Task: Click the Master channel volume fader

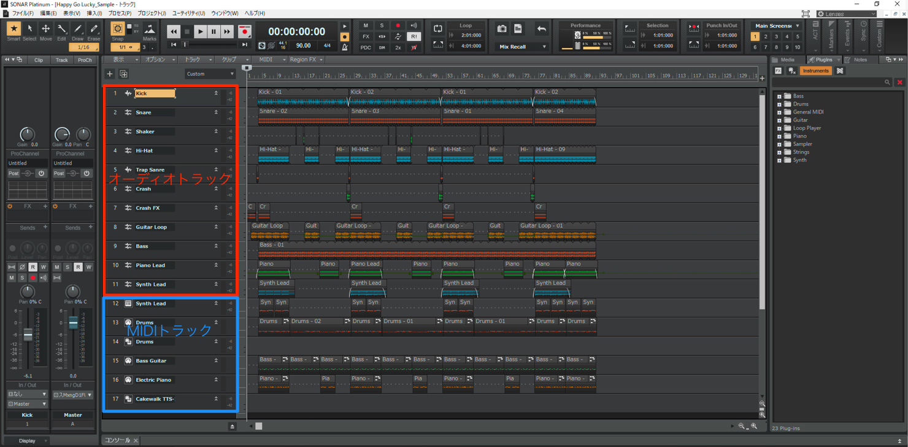Action: (73, 322)
